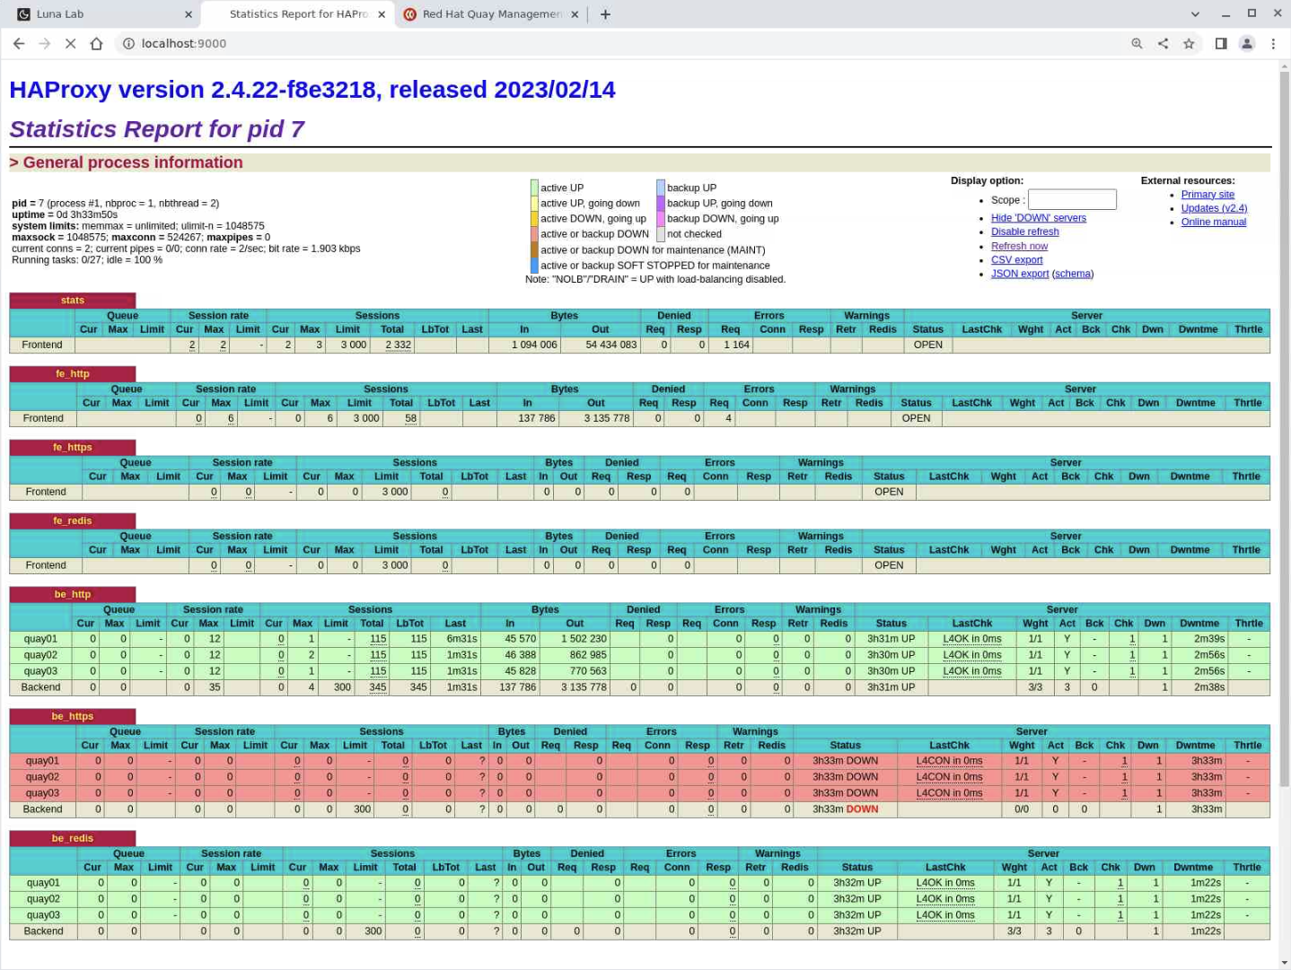The height and width of the screenshot is (970, 1291).
Task: Click the site information icon beside localhost
Action: [x=128, y=43]
